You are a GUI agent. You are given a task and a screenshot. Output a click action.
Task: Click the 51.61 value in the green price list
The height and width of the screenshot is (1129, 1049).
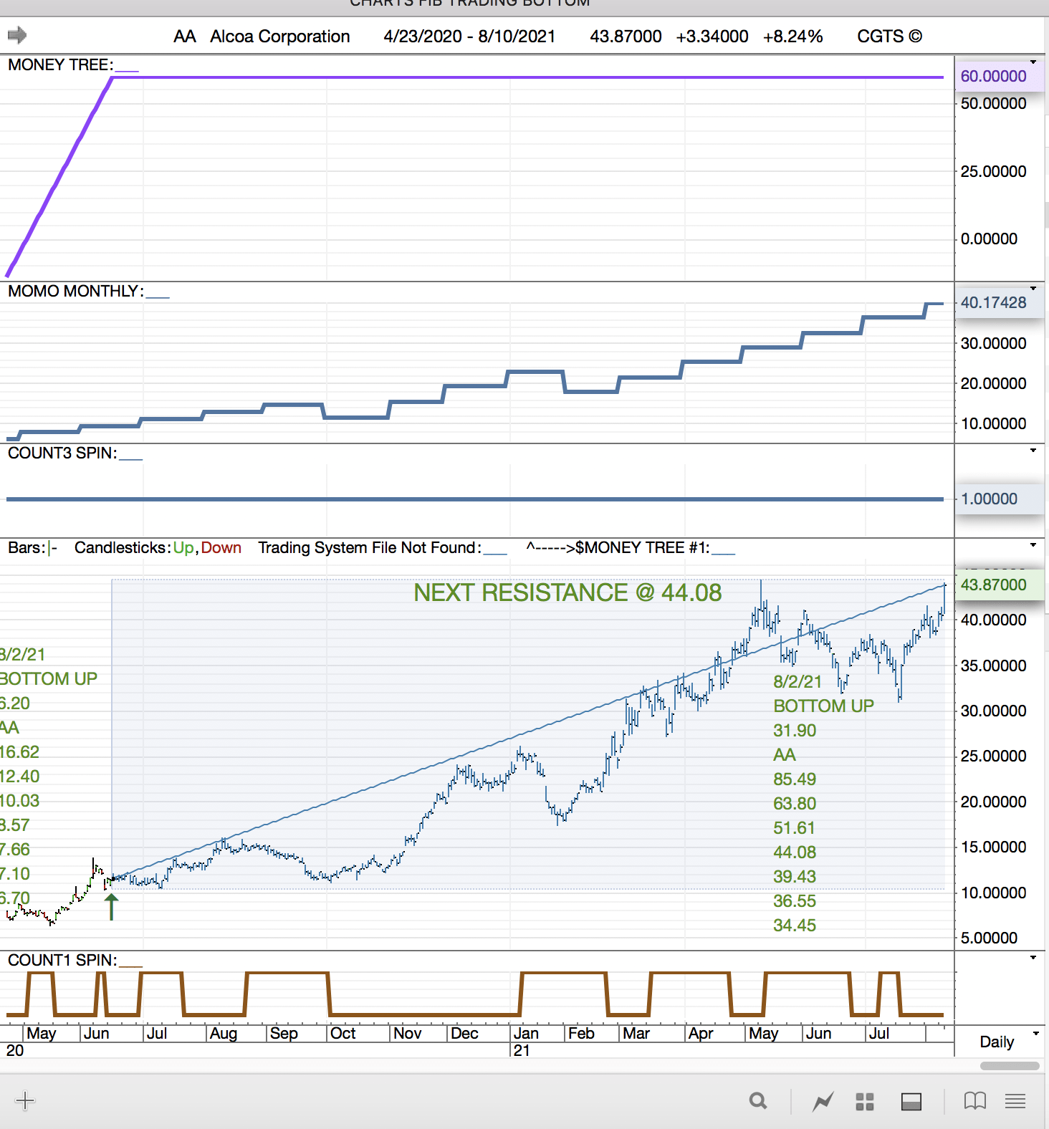pos(795,828)
